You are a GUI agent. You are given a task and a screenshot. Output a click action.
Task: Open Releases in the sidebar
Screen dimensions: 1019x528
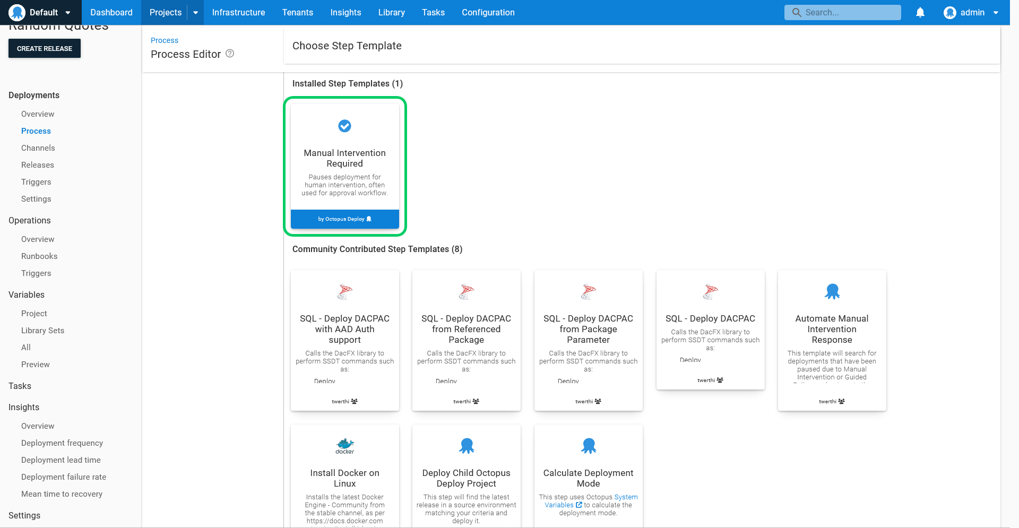[x=38, y=165]
